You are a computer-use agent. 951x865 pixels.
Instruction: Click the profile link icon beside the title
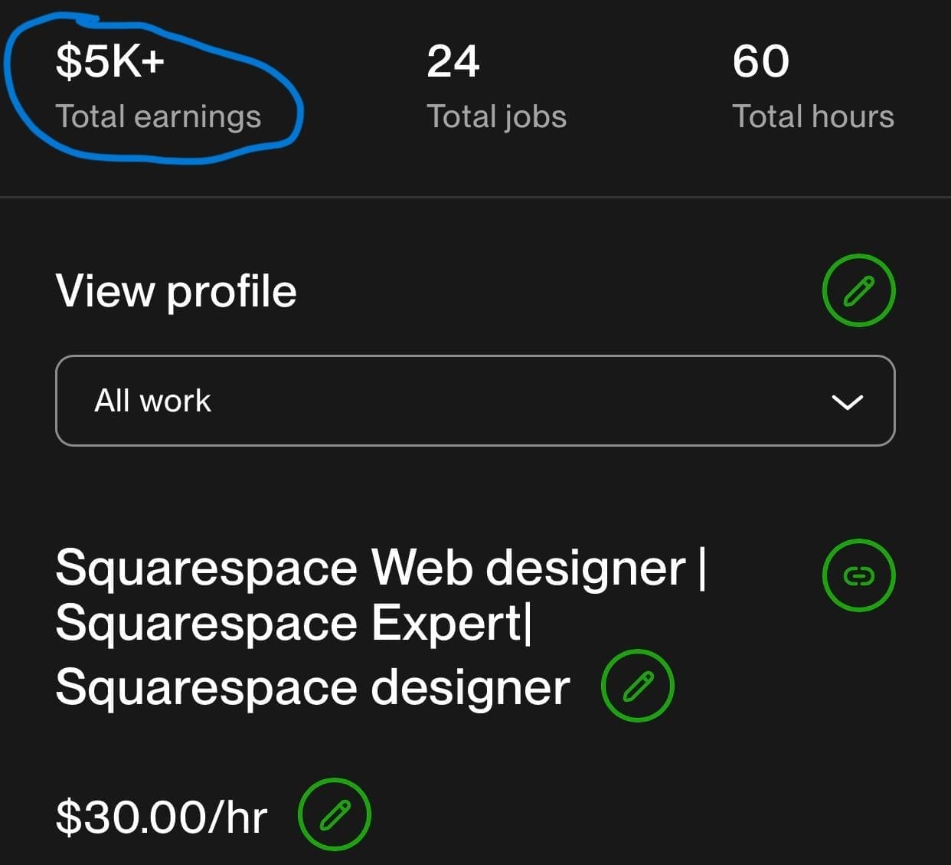pyautogui.click(x=858, y=575)
